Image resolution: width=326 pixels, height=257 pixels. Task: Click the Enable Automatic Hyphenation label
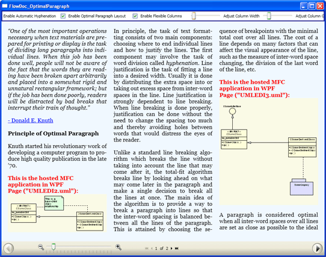(29, 16)
